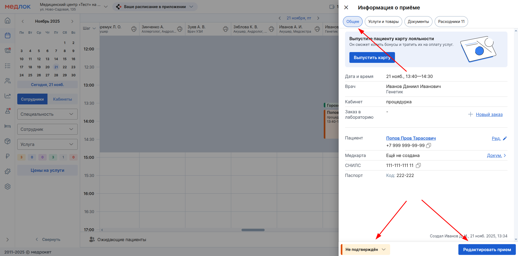Switch to Сотрудники view toggle
The height and width of the screenshot is (256, 518).
pos(32,99)
